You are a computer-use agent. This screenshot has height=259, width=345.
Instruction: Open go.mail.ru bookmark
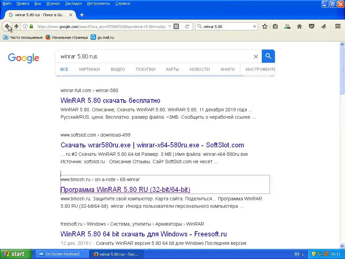(102, 37)
